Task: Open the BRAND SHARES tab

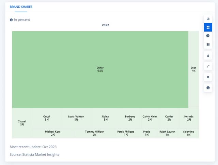Action: (21, 7)
